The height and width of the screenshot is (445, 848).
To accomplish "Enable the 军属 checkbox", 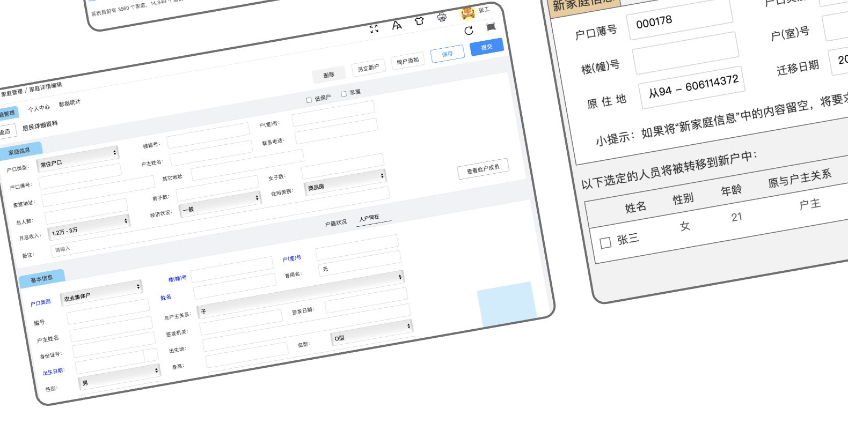I will [344, 94].
